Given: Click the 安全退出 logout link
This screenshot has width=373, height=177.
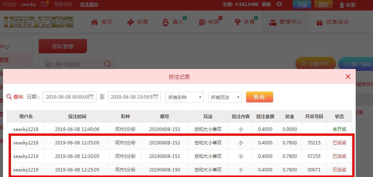Looking at the screenshot, I should point(89,4).
